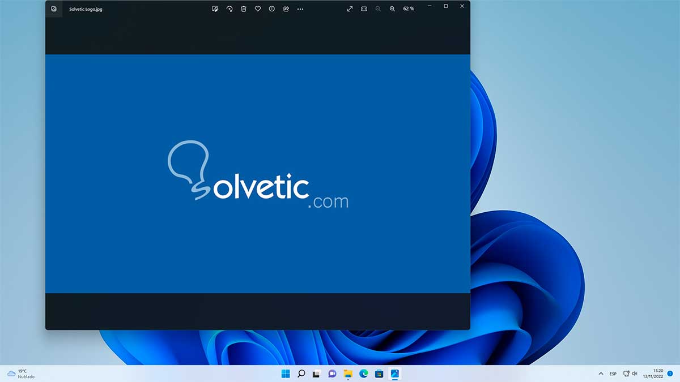Minimize the Photos window
The height and width of the screenshot is (382, 680).
pyautogui.click(x=430, y=6)
